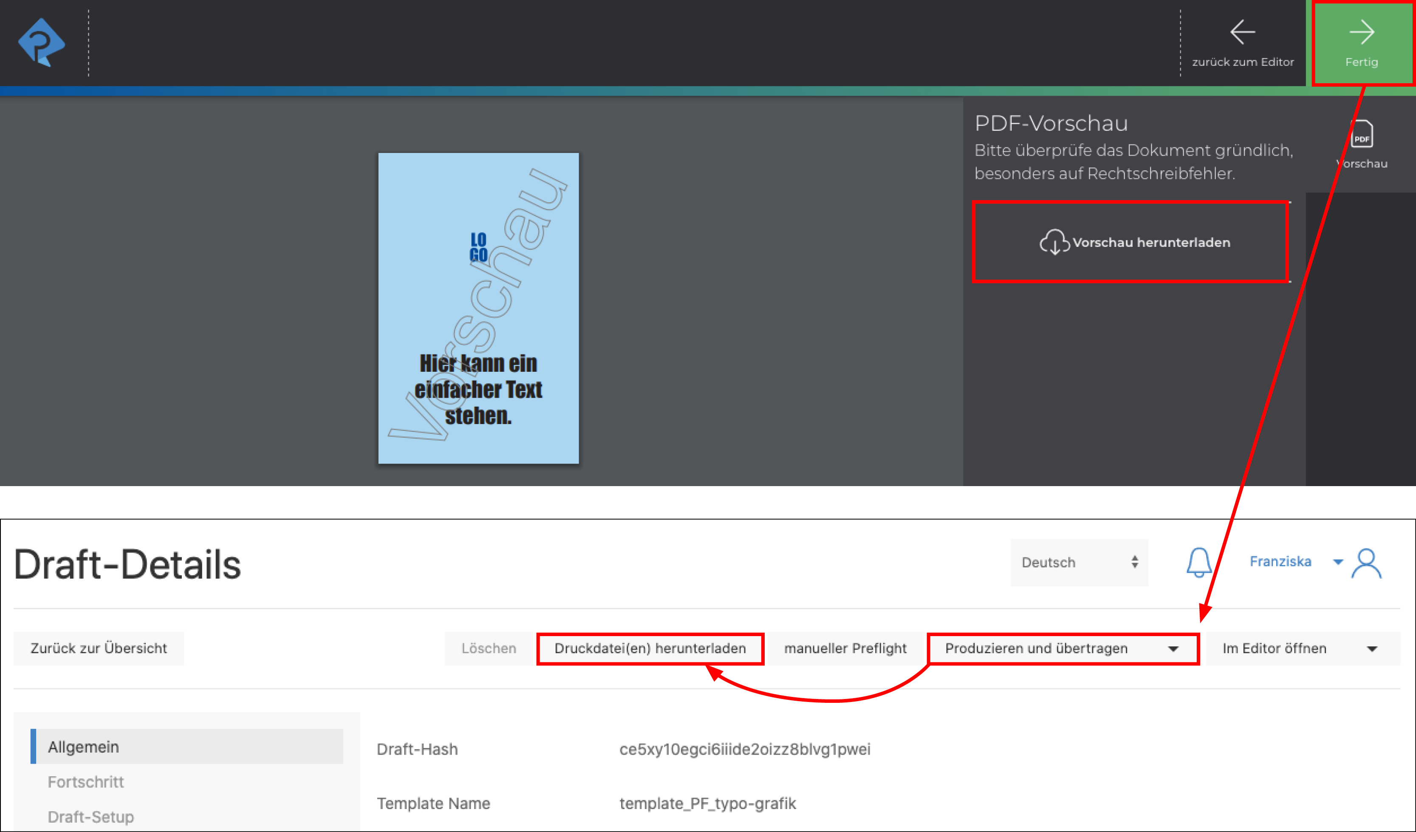Click the Löschen button
The height and width of the screenshot is (832, 1416).
click(x=488, y=648)
